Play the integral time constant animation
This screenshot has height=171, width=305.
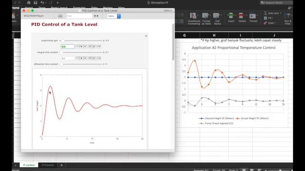(x=81, y=58)
